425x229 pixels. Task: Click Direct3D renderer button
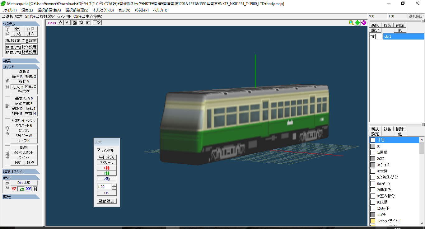[x=24, y=183]
